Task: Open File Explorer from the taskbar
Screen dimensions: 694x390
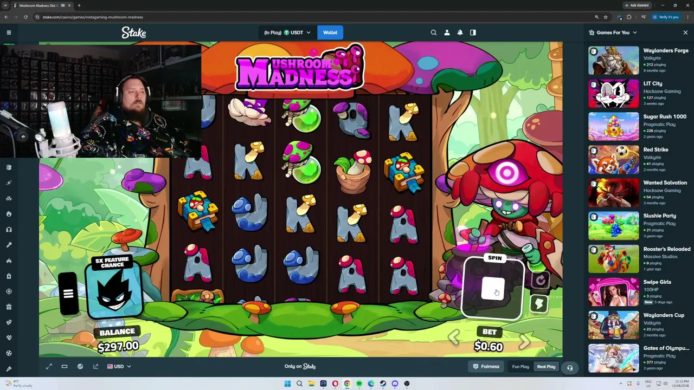Action: (311, 383)
